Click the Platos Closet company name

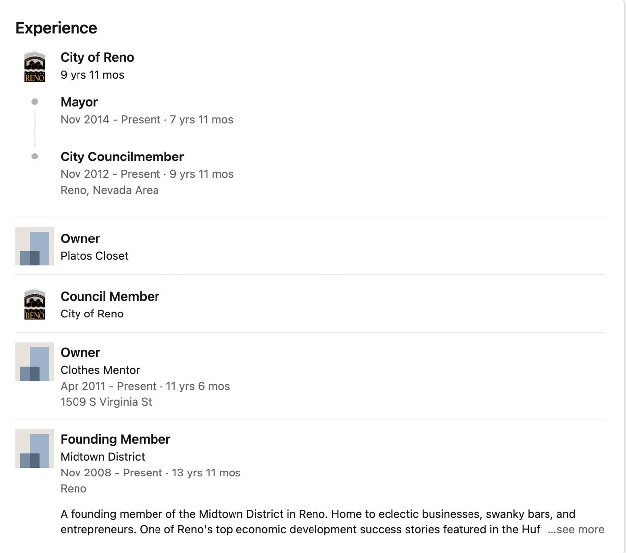[94, 256]
